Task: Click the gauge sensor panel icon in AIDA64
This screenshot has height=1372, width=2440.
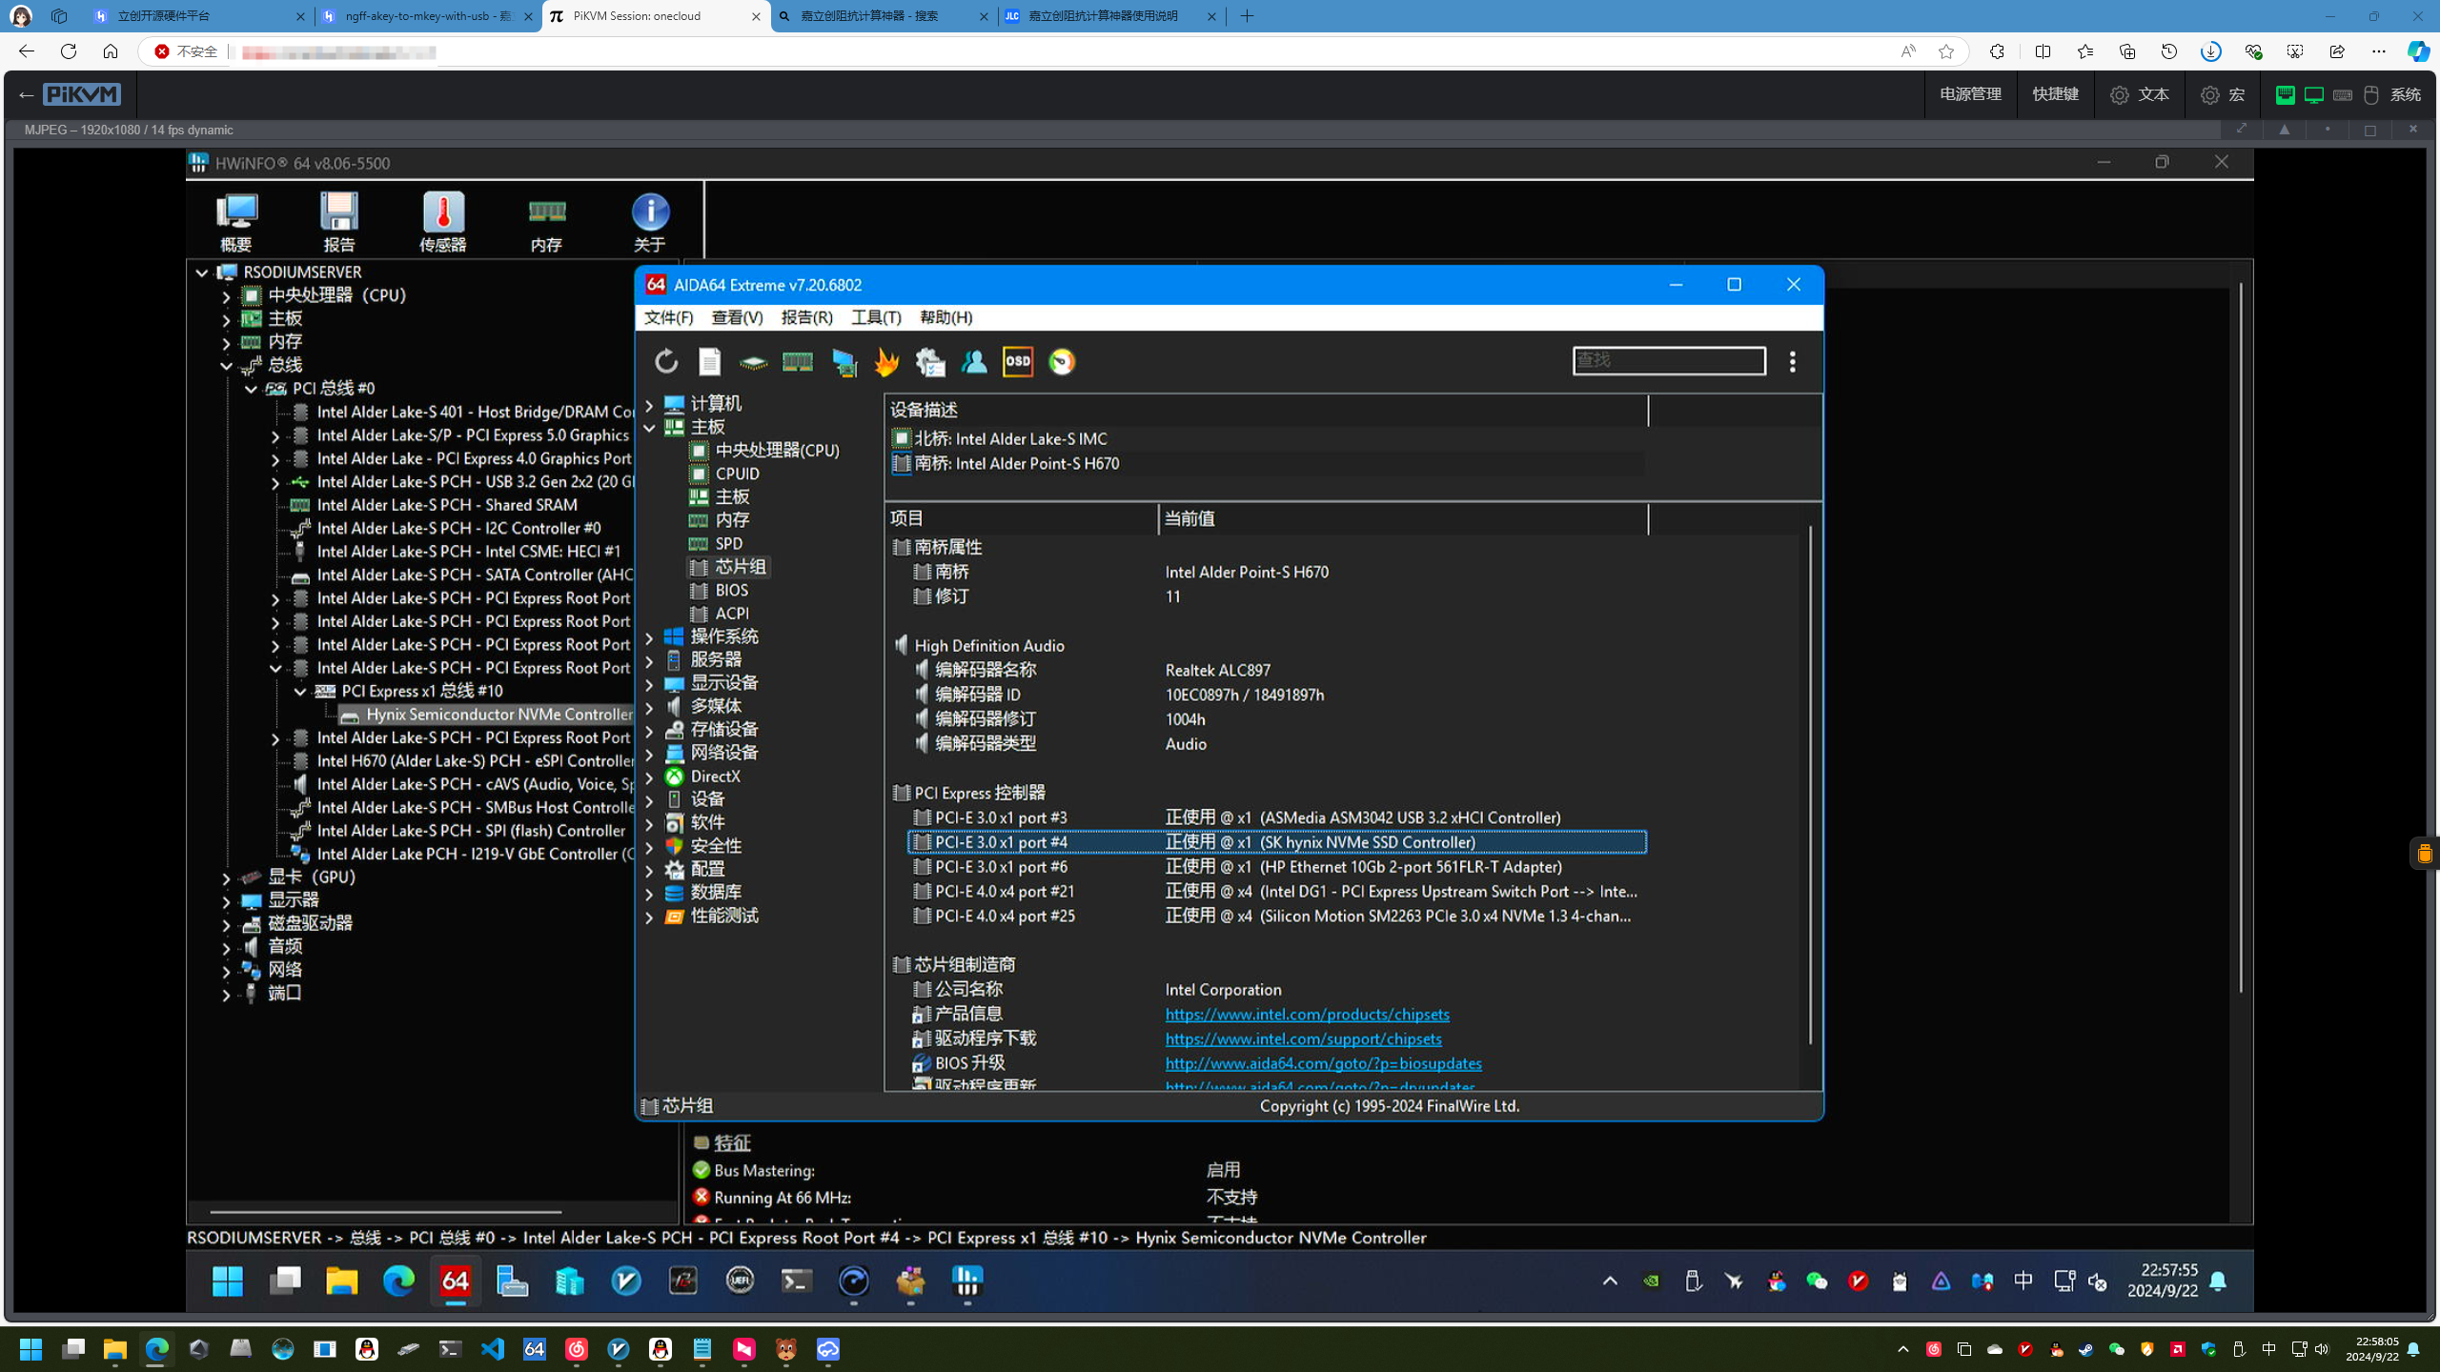Action: pos(1062,362)
